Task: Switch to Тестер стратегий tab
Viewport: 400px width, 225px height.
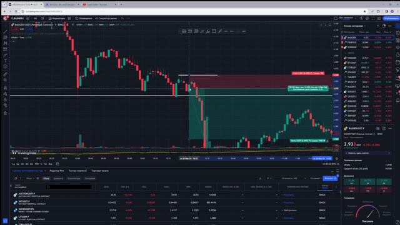Action: pos(77,171)
